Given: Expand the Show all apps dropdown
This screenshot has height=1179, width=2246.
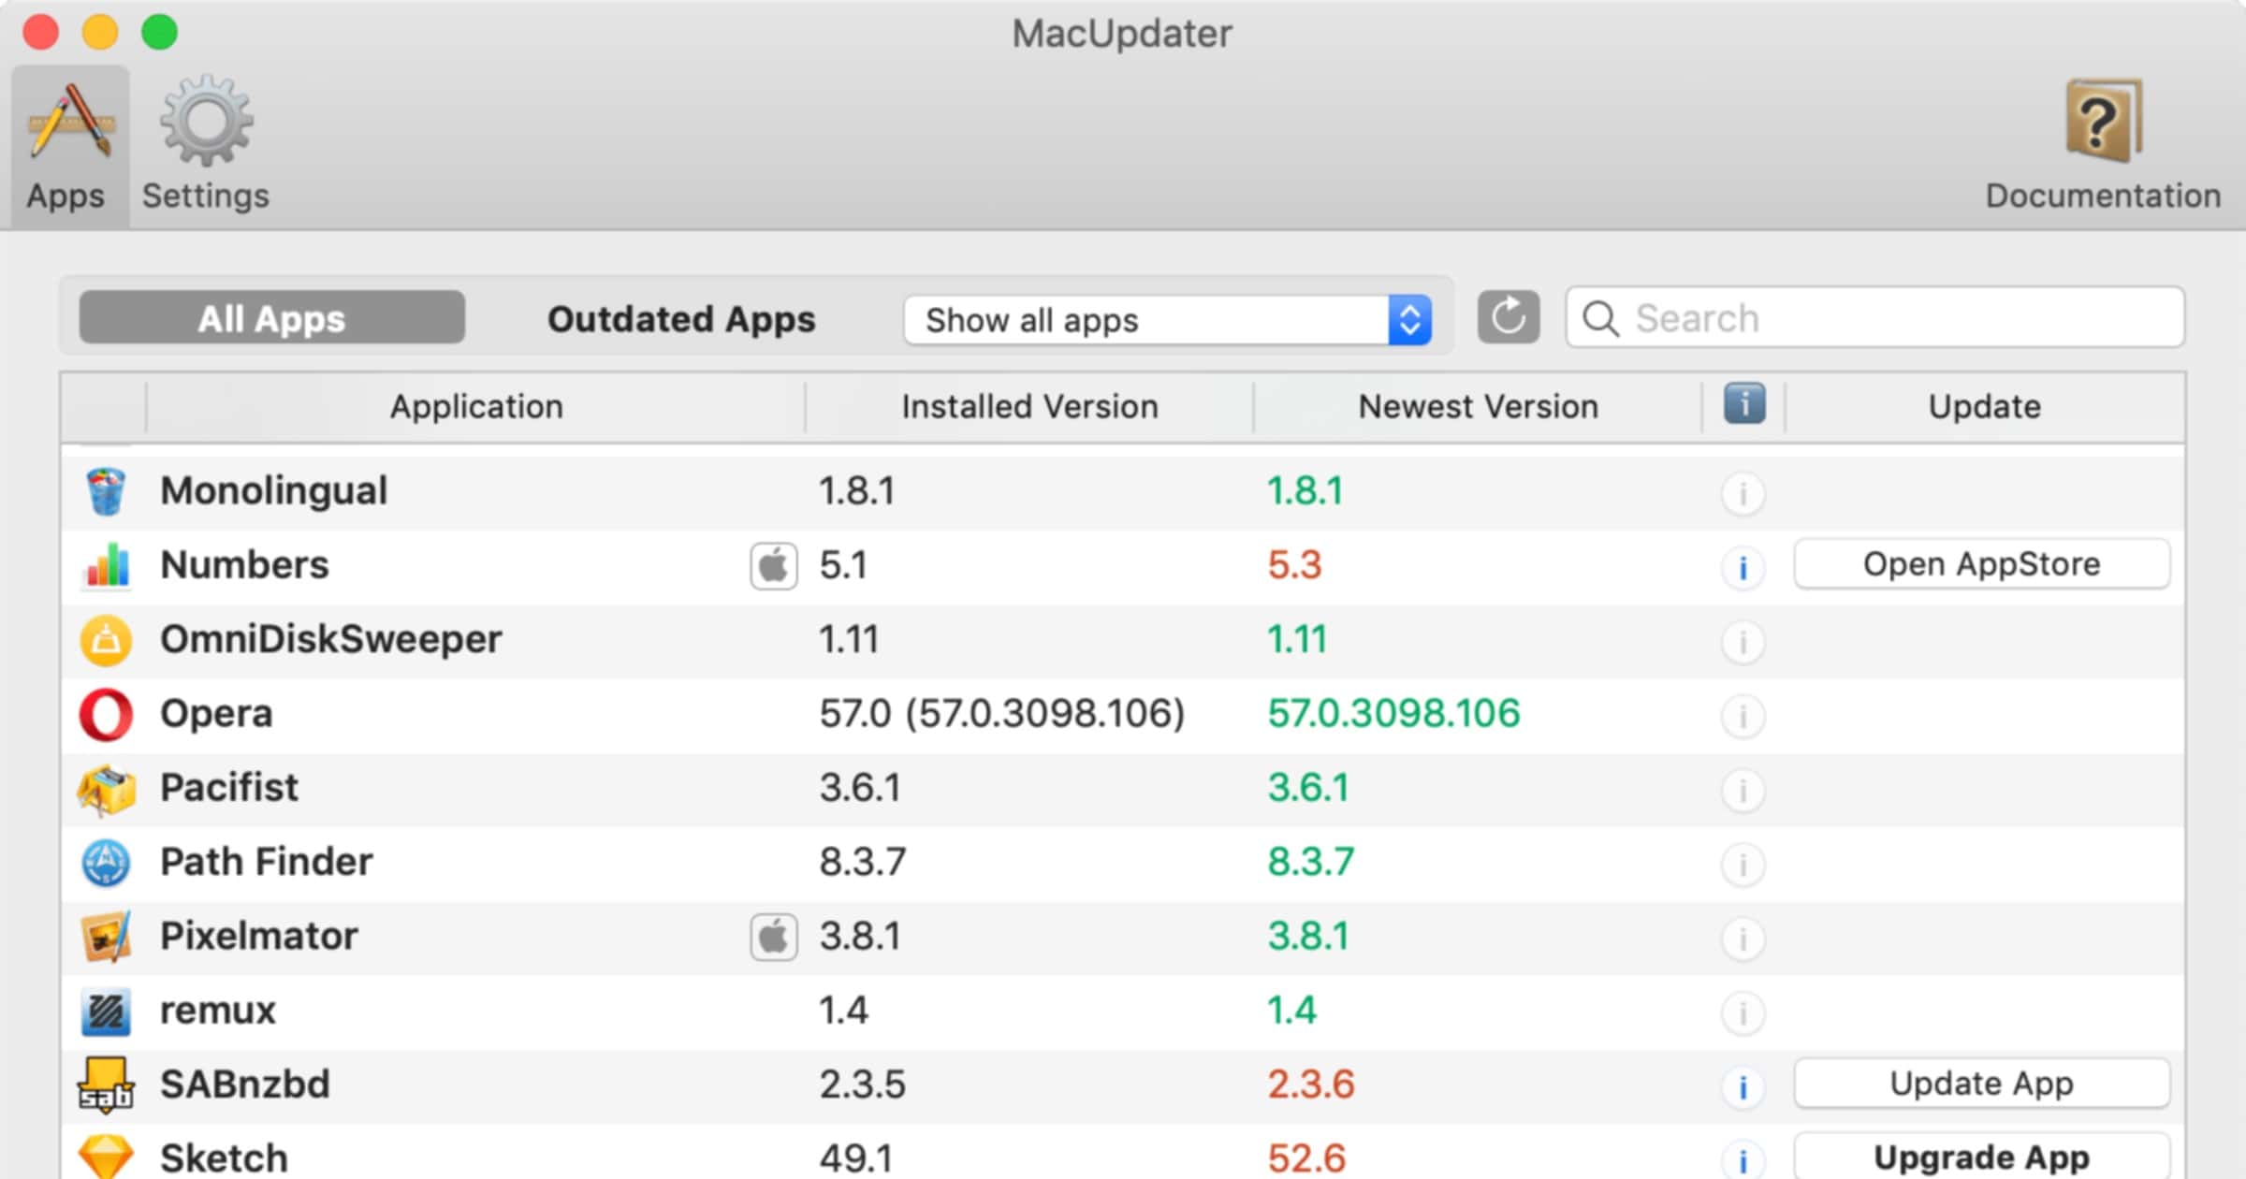Looking at the screenshot, I should click(1167, 320).
